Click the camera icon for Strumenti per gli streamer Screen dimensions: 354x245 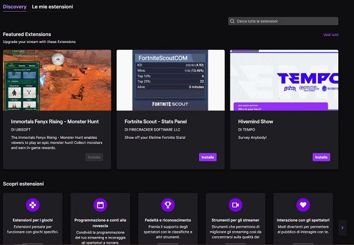(x=236, y=205)
